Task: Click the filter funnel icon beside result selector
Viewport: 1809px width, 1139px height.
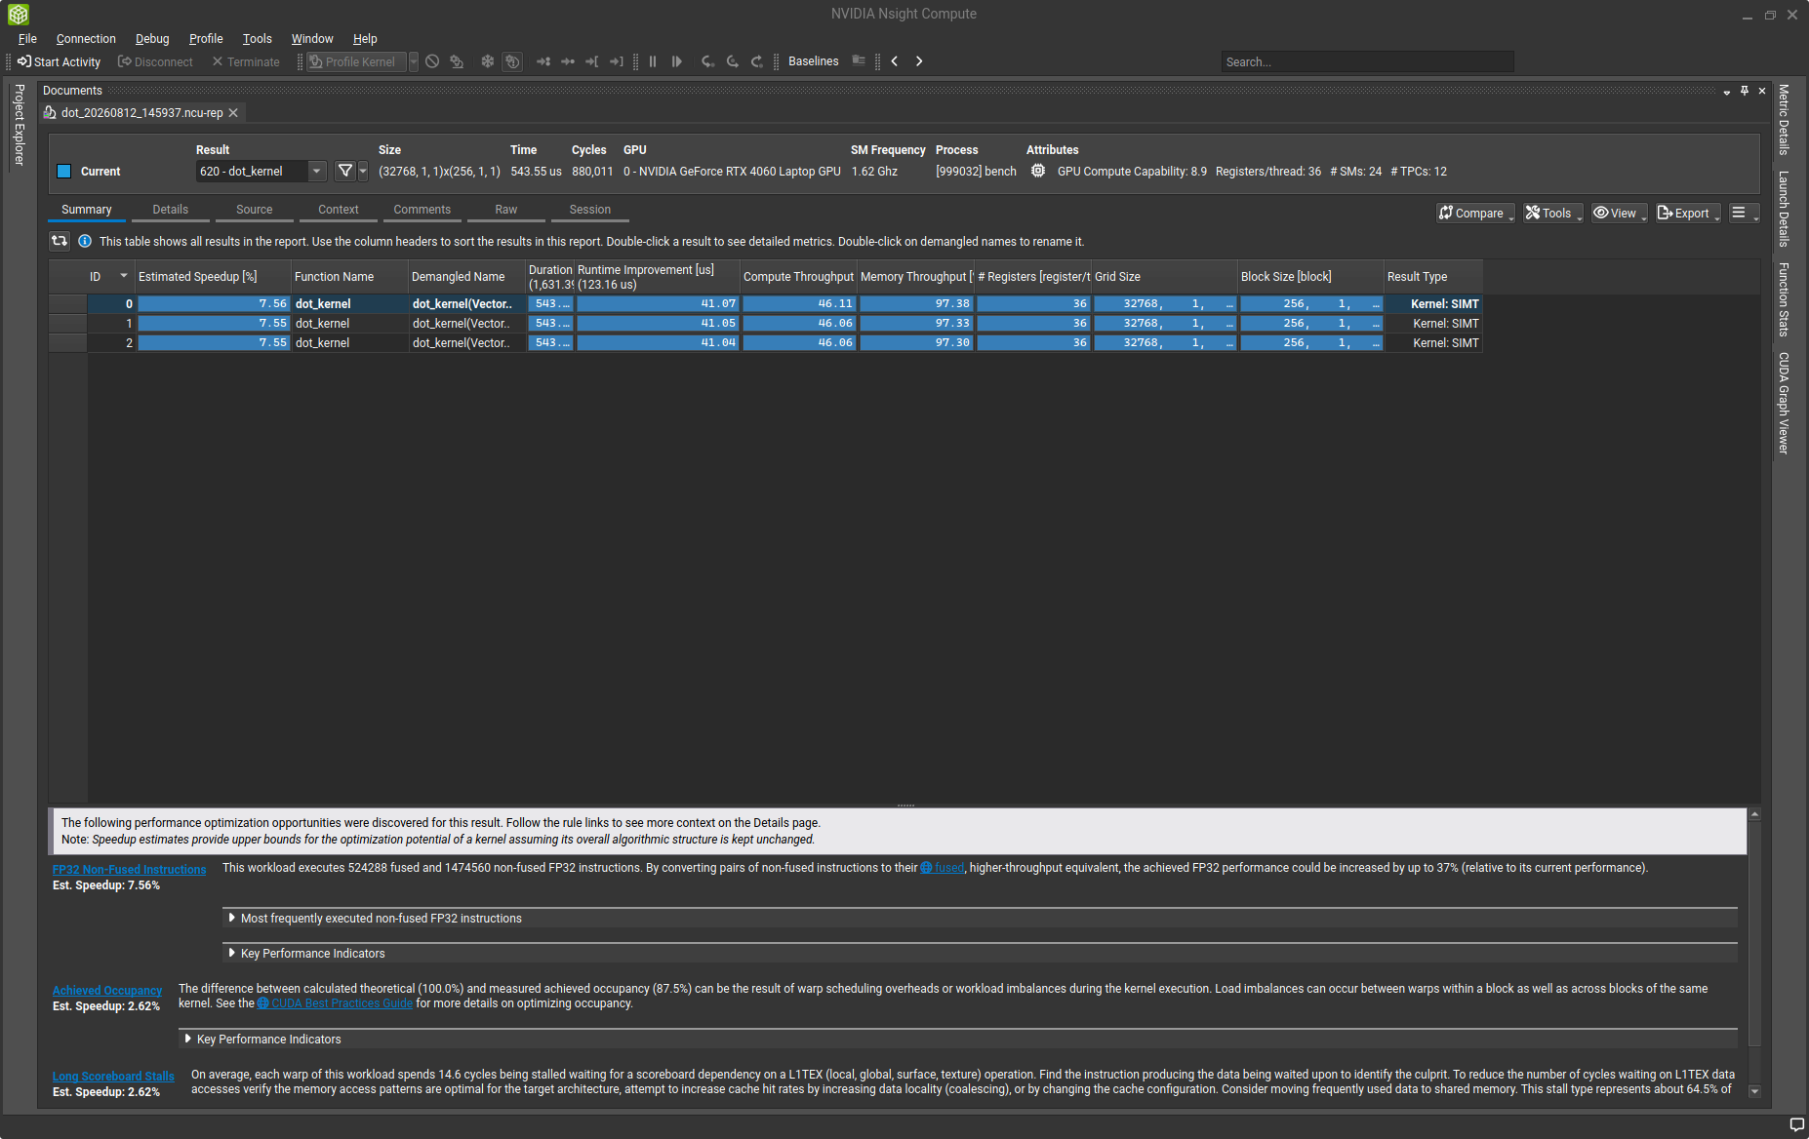Action: click(x=344, y=171)
